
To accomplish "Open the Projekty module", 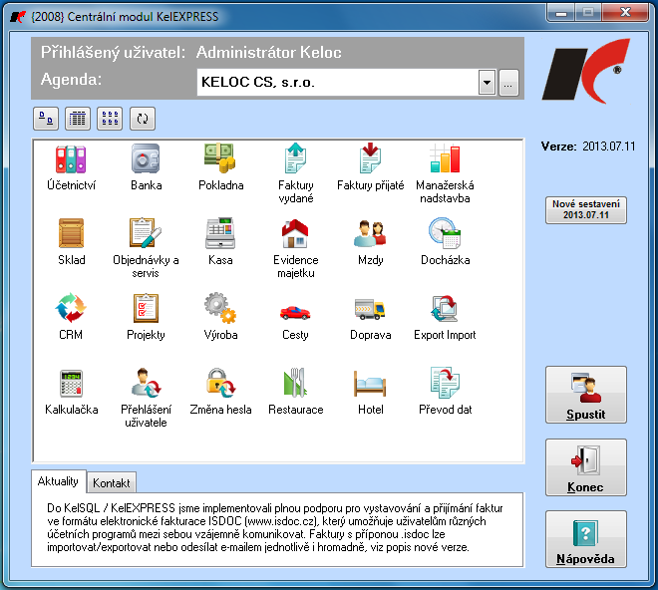I will 146,316.
